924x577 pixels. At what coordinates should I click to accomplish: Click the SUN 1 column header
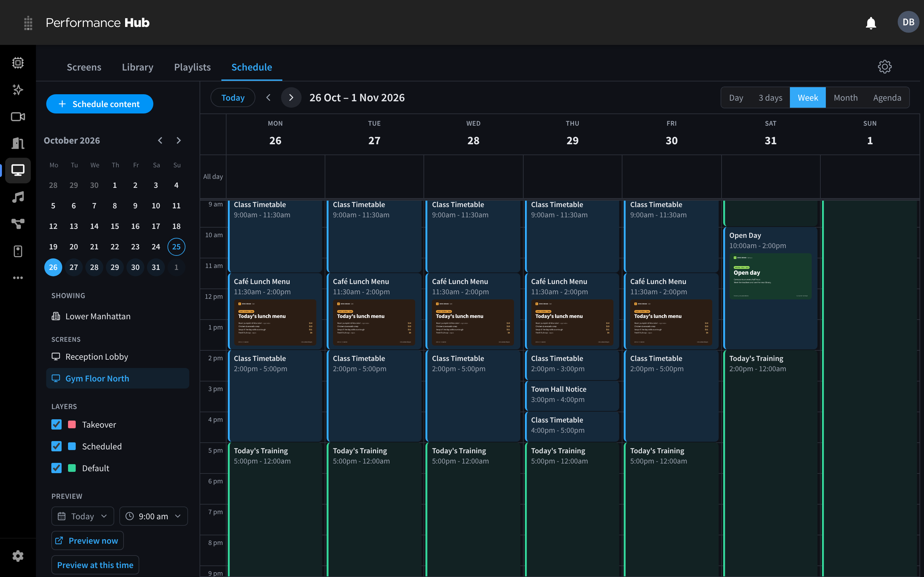(x=869, y=134)
